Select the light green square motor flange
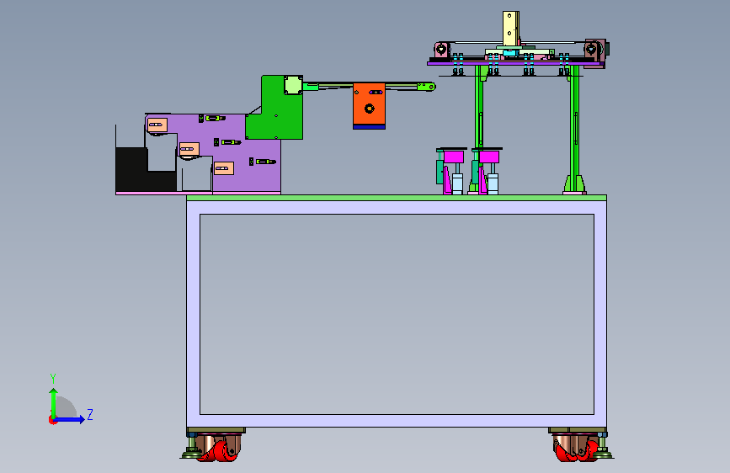This screenshot has width=730, height=473. click(293, 85)
